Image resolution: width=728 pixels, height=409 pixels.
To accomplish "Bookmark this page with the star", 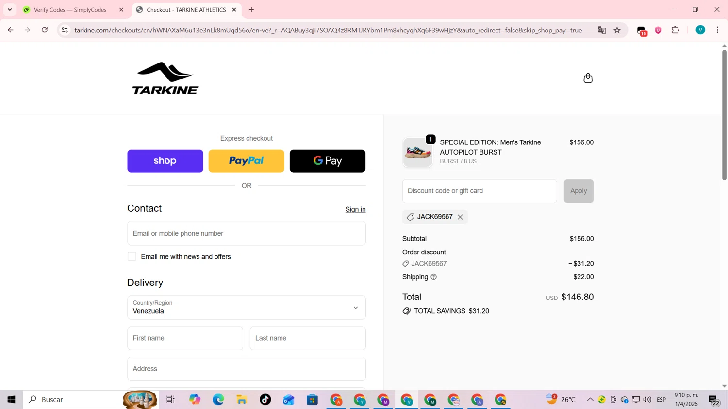I will point(617,30).
